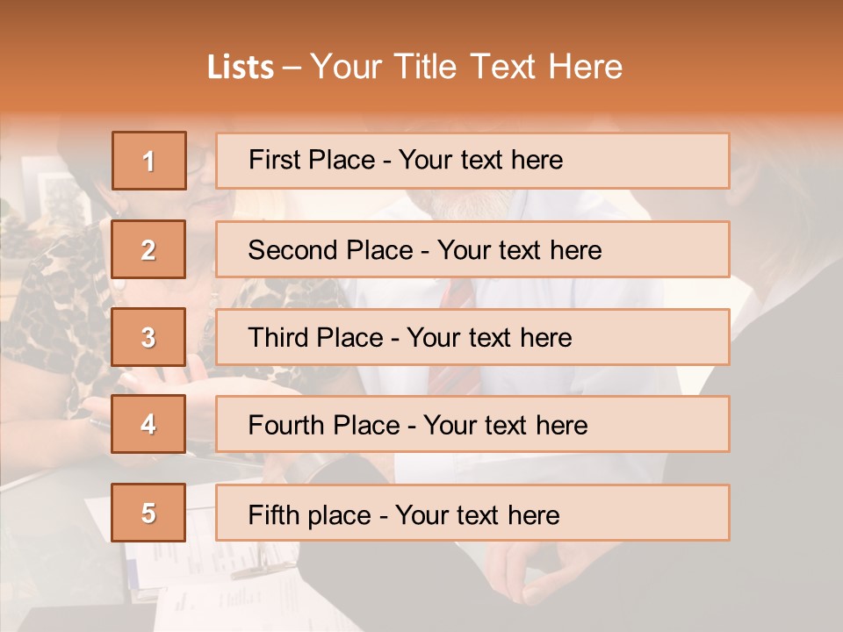Viewport: 843px width, 632px height.
Task: Select the number 4 box
Action: 148,424
